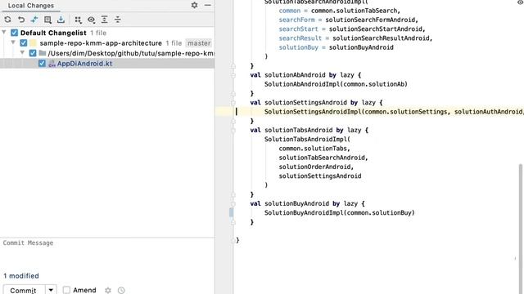Hide the Local Changes panel
Viewport: 524px width, 294px height.
pos(207,6)
